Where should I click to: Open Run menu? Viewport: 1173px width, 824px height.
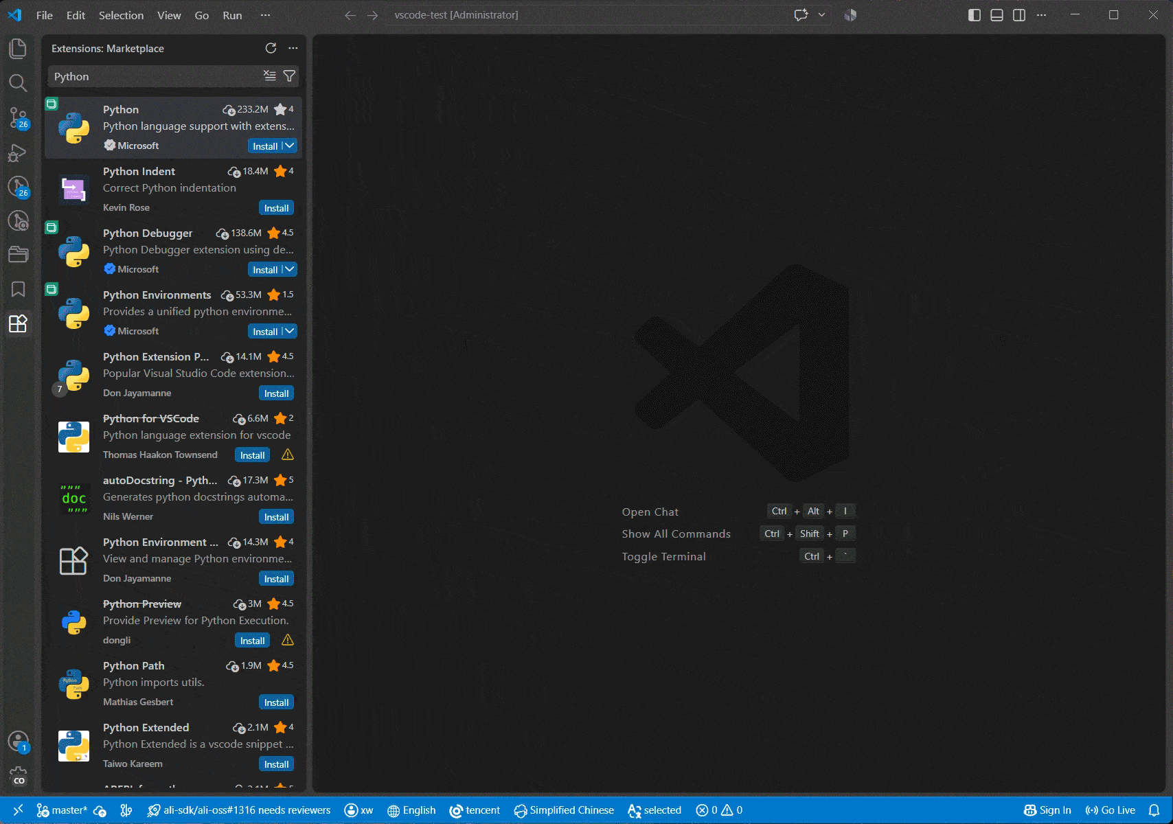232,15
